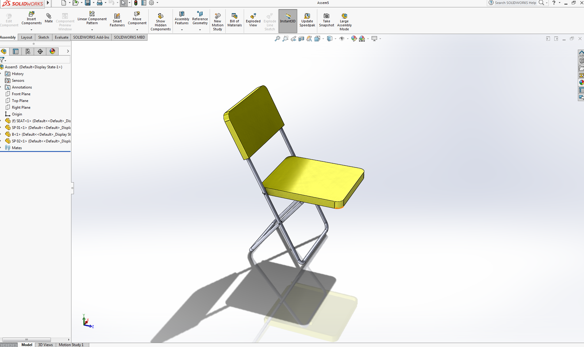Open Assembly Features
Screen dimensions: 584x347
point(182,18)
